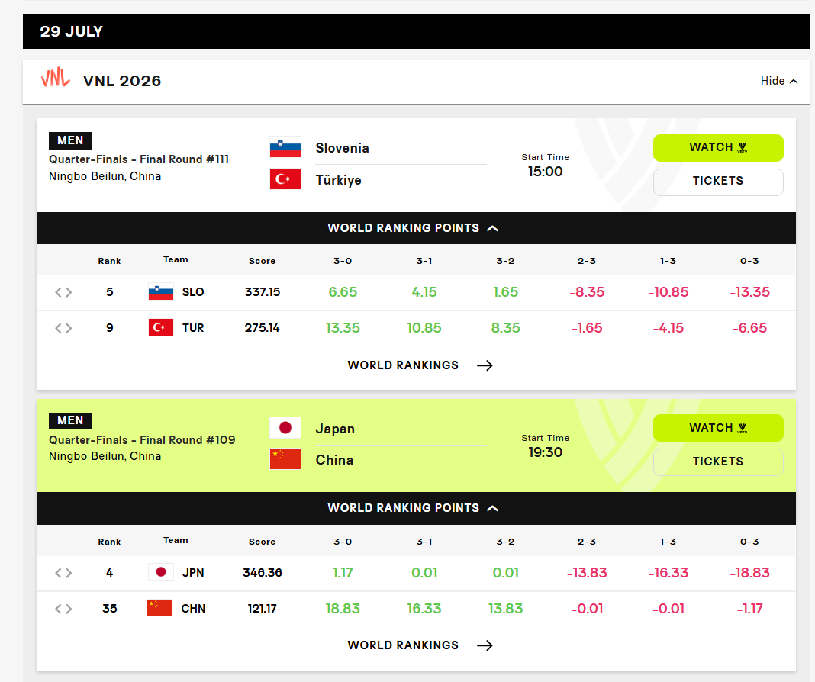Click the TUR row flag icon

[x=160, y=328]
